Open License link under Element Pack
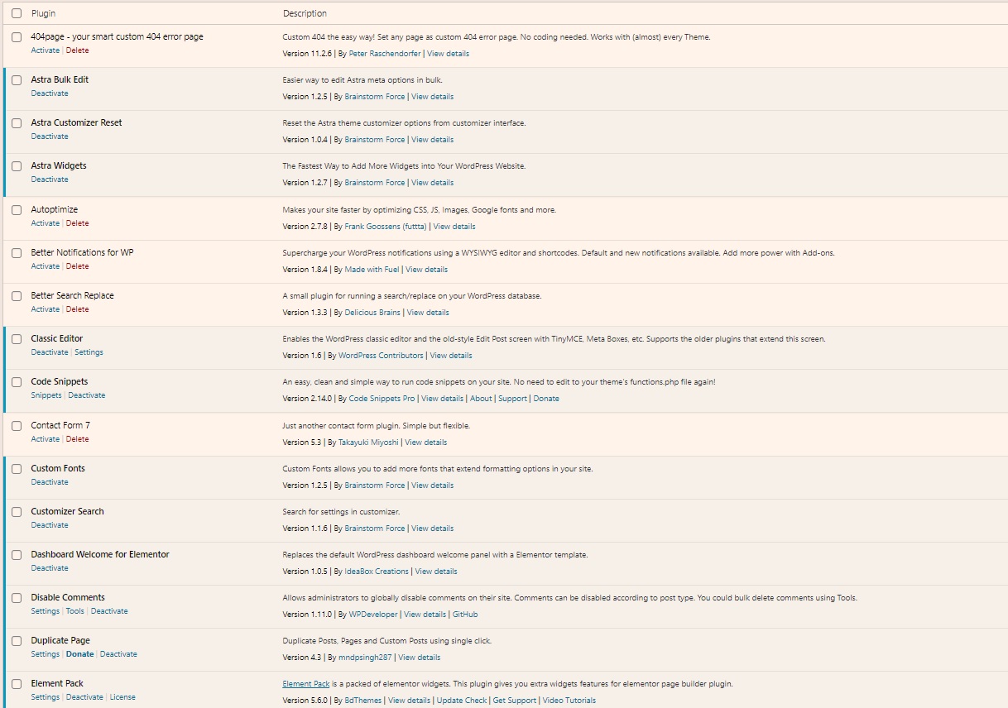This screenshot has height=708, width=1008. (x=122, y=697)
